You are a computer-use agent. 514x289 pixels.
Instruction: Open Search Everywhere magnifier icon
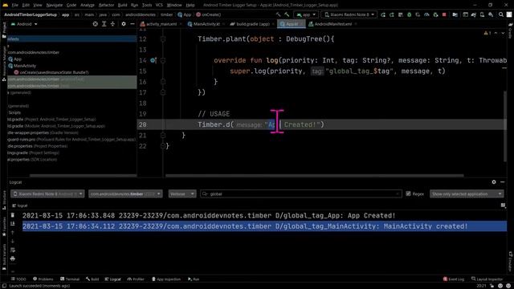tap(501, 14)
